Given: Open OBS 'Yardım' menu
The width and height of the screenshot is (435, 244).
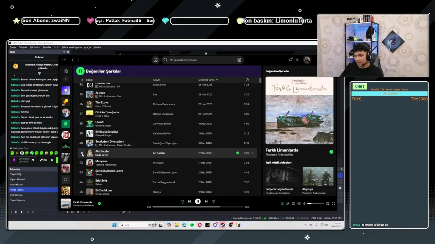Looking at the screenshot, I should tap(98, 47).
